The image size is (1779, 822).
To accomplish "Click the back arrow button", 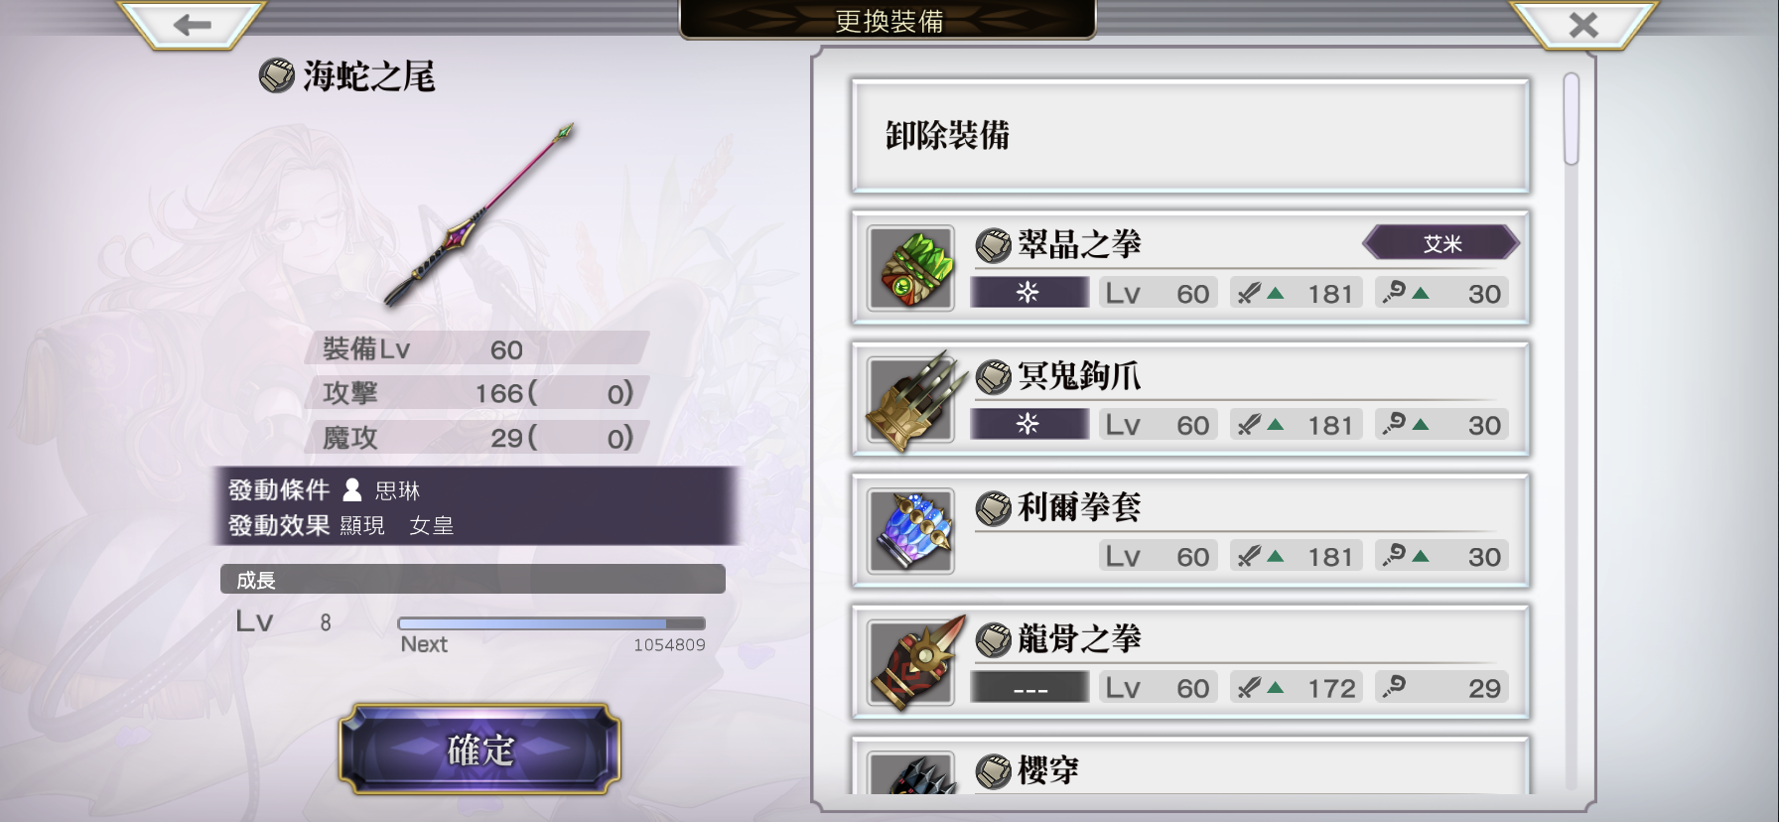I will (192, 25).
